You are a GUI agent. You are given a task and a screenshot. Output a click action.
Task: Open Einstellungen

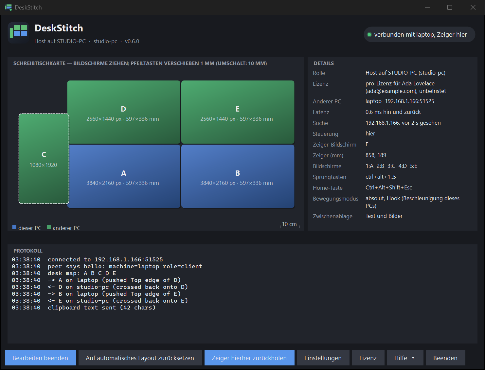pos(323,358)
